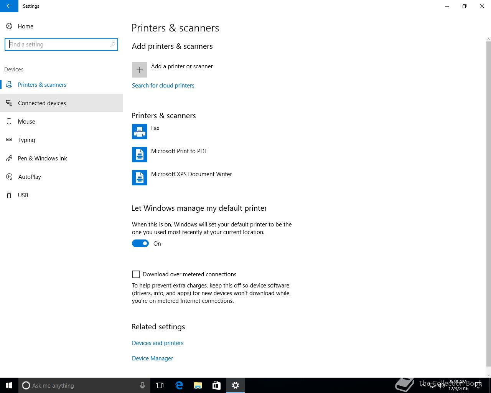491x393 pixels.
Task: Select the Microsoft Print to PDF name
Action: (x=179, y=151)
